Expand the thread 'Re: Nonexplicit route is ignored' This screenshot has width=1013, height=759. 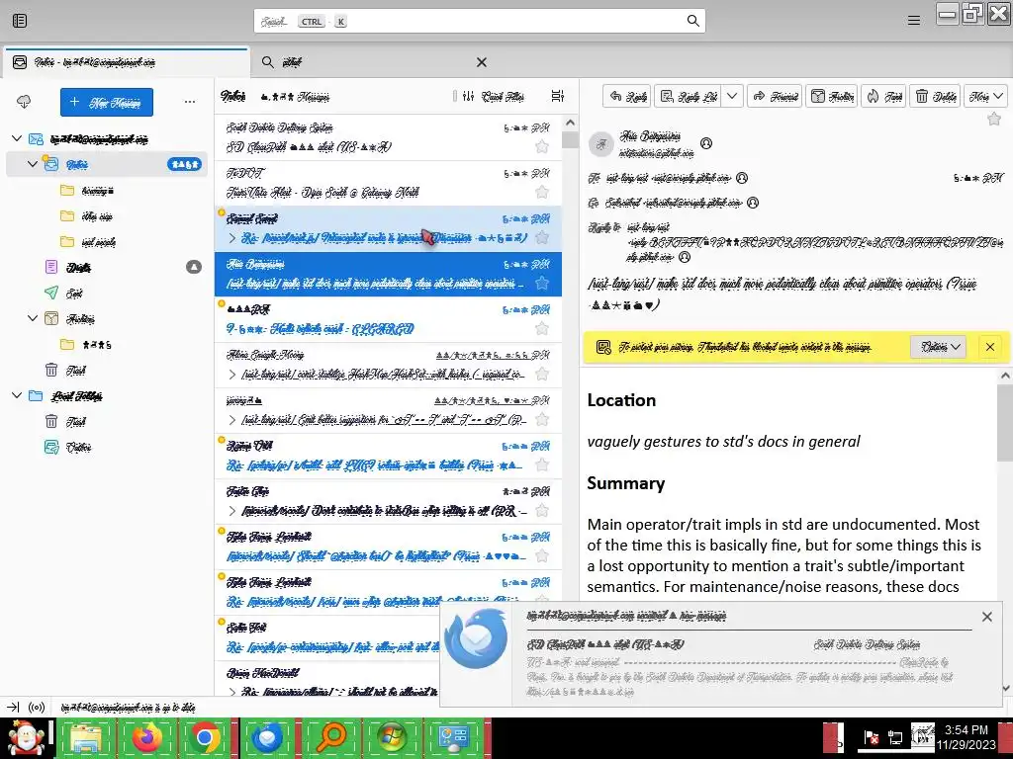(231, 238)
